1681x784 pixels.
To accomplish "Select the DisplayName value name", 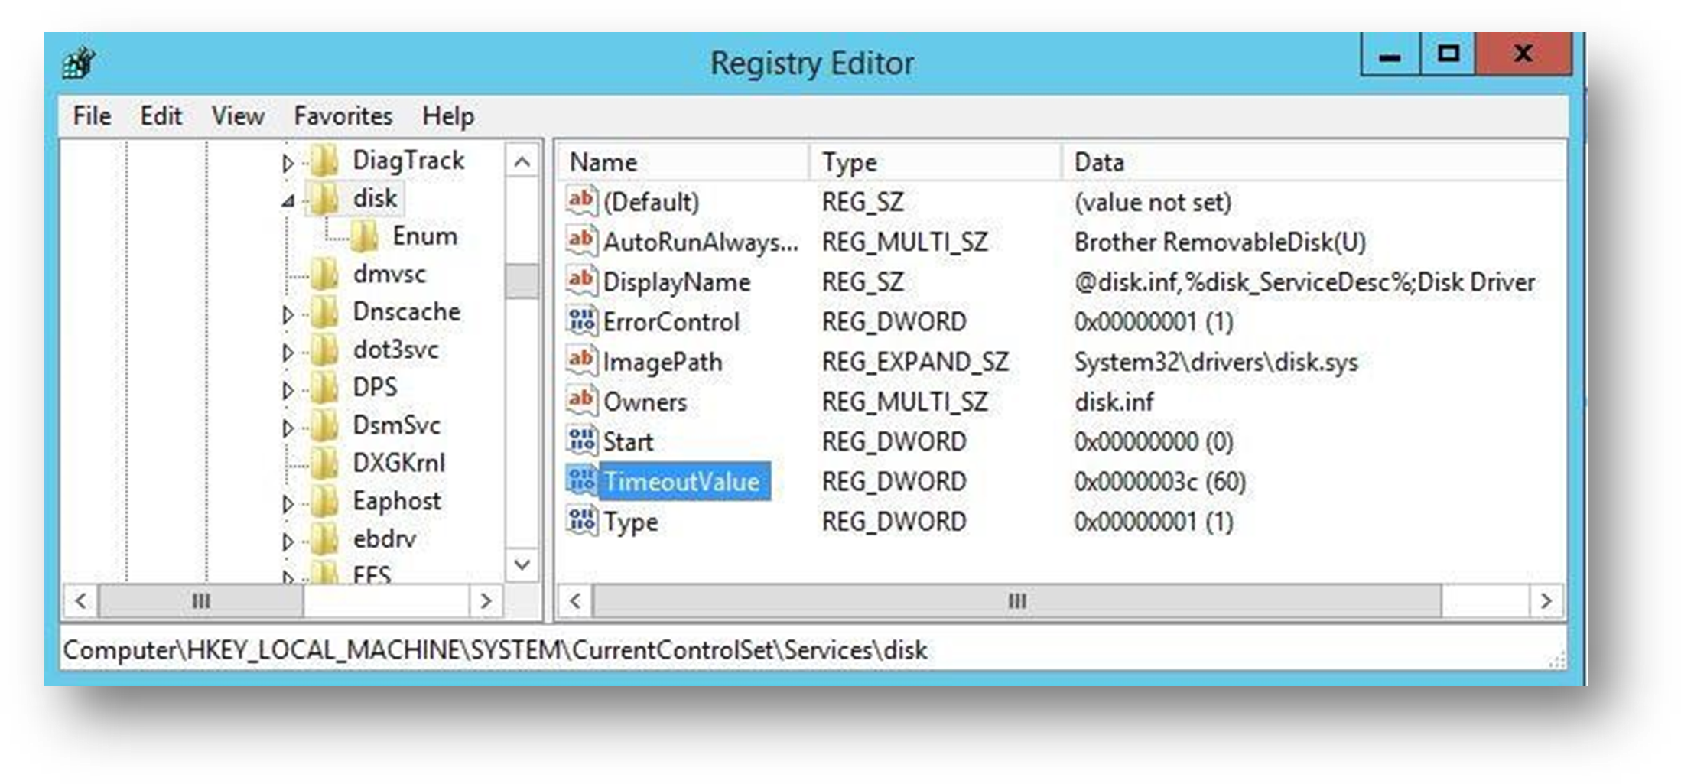I will [x=677, y=282].
